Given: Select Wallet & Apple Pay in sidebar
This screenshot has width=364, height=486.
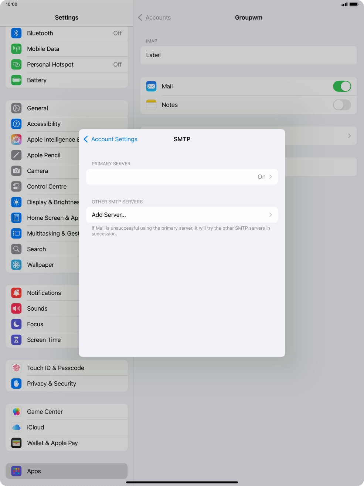Looking at the screenshot, I should (52, 443).
